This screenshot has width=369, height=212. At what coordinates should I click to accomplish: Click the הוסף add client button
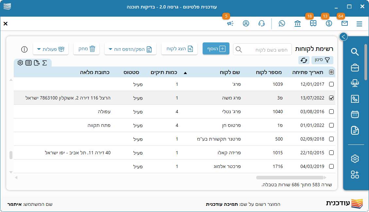click(x=216, y=49)
